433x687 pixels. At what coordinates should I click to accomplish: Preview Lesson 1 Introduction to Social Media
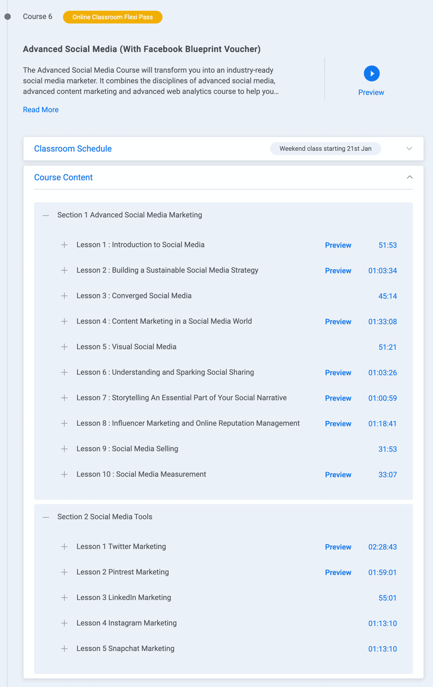[338, 245]
